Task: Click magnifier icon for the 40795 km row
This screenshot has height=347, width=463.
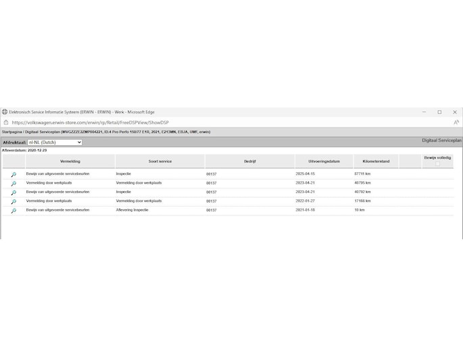Action: coord(13,184)
